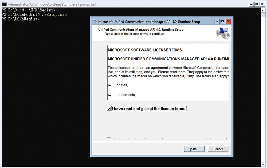Viewport: 267px width, 168px height.
Task: Click the '.\Setup.exe' command in console
Action: pos(54,15)
